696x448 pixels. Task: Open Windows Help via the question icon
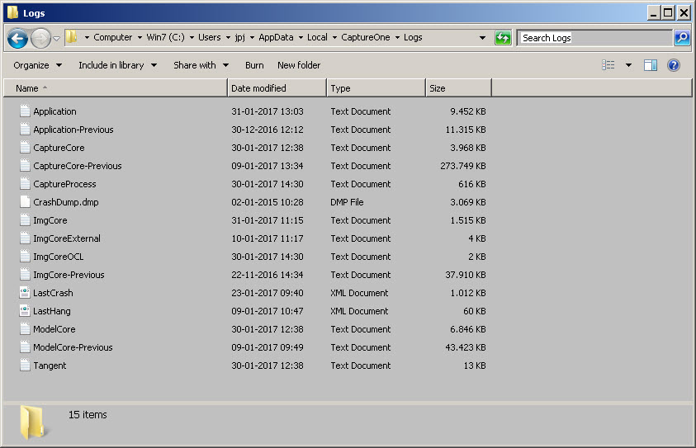click(x=674, y=65)
